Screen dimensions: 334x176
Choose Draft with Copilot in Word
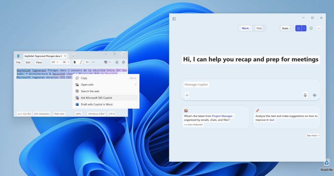pyautogui.click(x=97, y=104)
